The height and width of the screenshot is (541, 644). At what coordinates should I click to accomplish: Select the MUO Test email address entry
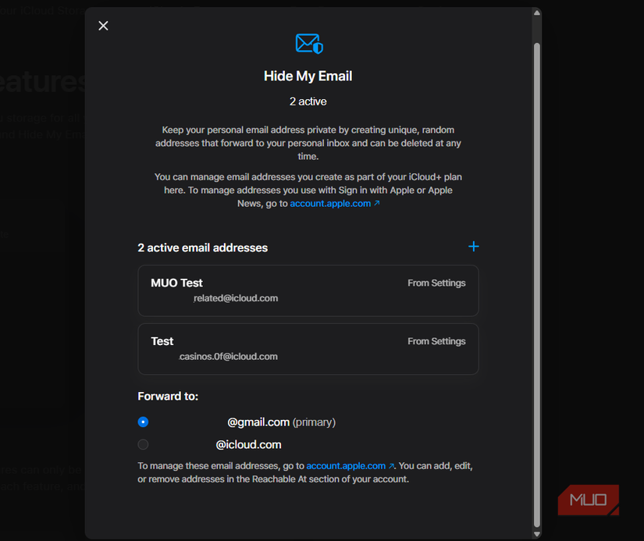tap(308, 290)
